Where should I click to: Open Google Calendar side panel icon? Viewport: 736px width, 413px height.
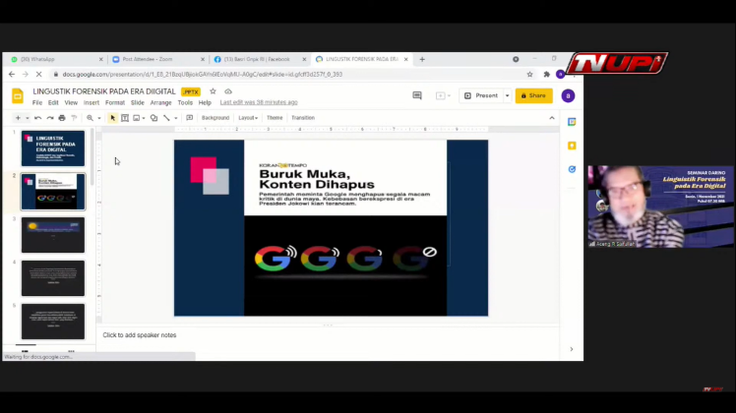(x=572, y=122)
